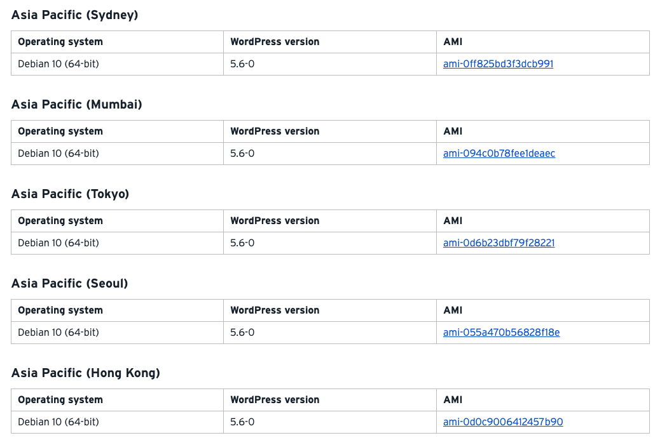Click version 5.6-0 in the Sydney table
The image size is (660, 445).
point(242,64)
